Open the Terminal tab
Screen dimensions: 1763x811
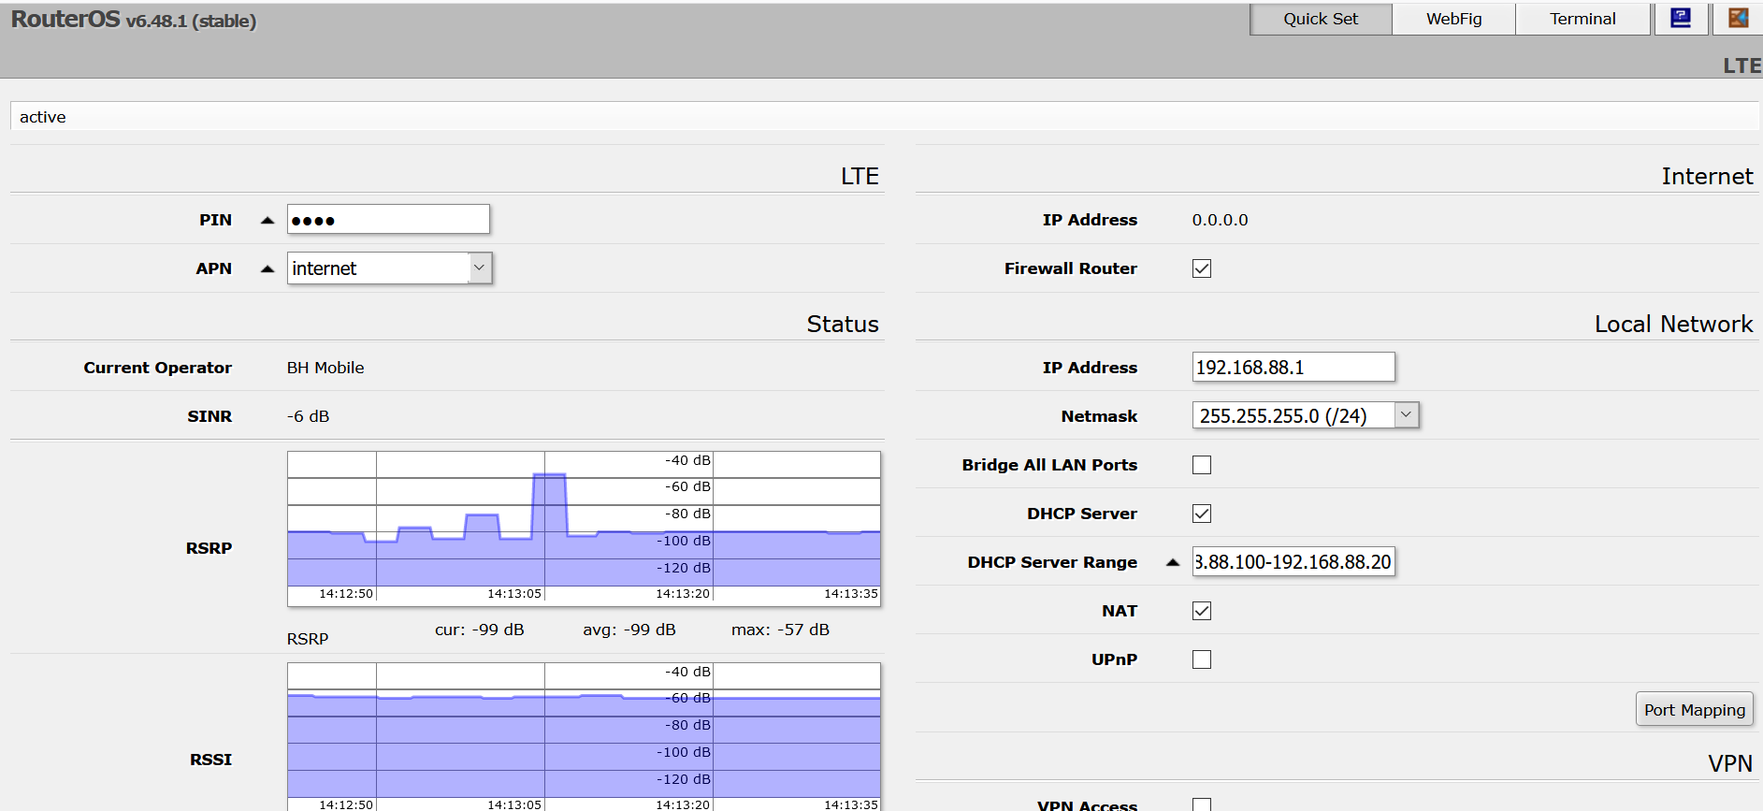pos(1582,19)
